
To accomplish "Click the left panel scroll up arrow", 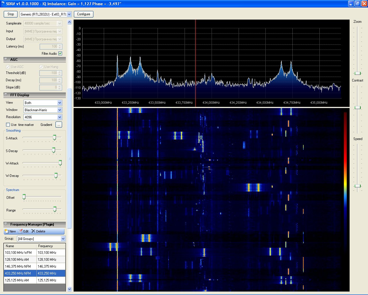I will [x=69, y=22].
